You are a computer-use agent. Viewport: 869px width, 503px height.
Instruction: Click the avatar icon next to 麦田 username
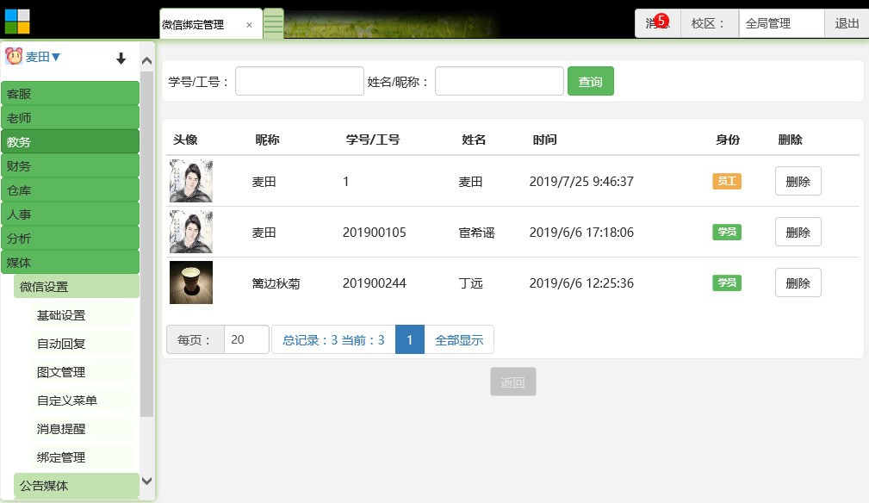[14, 57]
